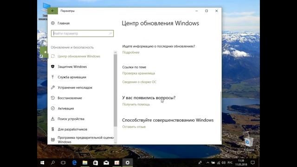Launch Microsoft Edge from the taskbar
Image resolution: width=297 pixels, height=167 pixels.
pos(74,163)
